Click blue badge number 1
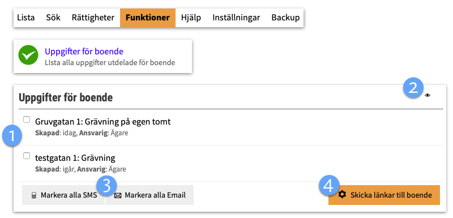The height and width of the screenshot is (218, 453). pyautogui.click(x=12, y=136)
